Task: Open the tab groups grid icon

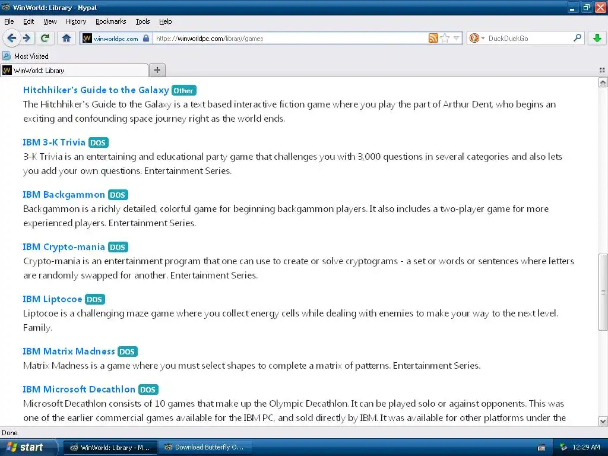Action: coord(602,70)
